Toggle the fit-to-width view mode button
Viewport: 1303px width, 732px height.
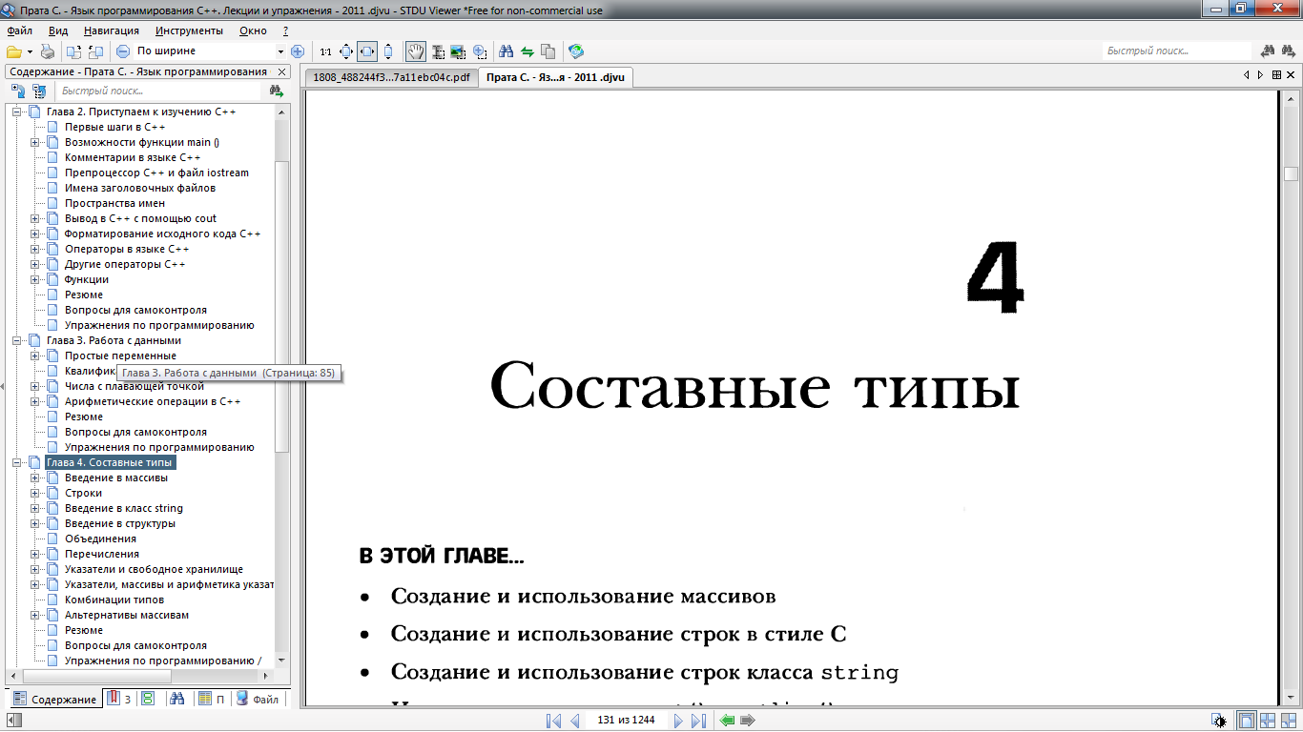click(367, 51)
